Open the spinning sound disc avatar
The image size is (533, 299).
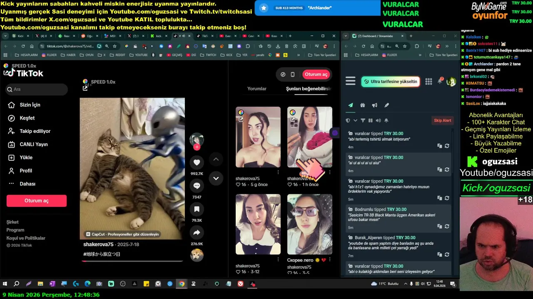pos(197,255)
